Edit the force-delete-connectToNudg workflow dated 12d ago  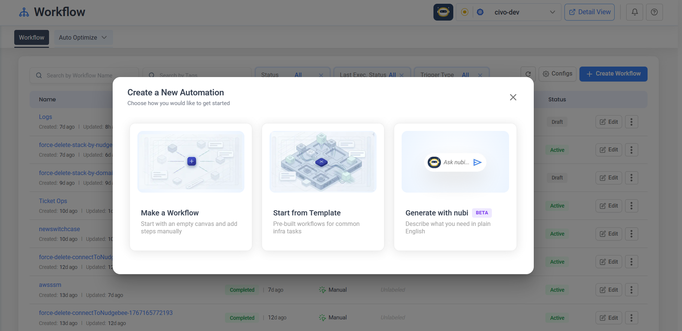(609, 262)
